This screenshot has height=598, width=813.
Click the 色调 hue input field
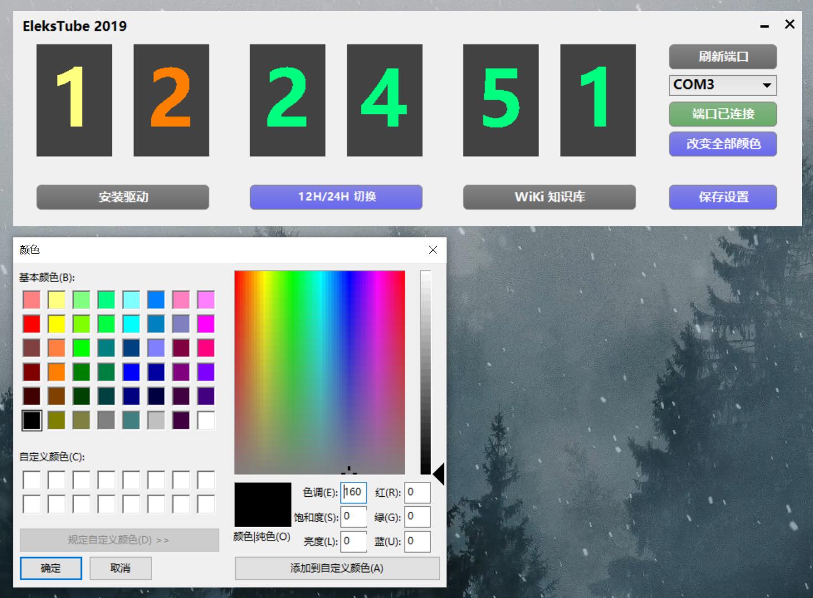pyautogui.click(x=354, y=492)
